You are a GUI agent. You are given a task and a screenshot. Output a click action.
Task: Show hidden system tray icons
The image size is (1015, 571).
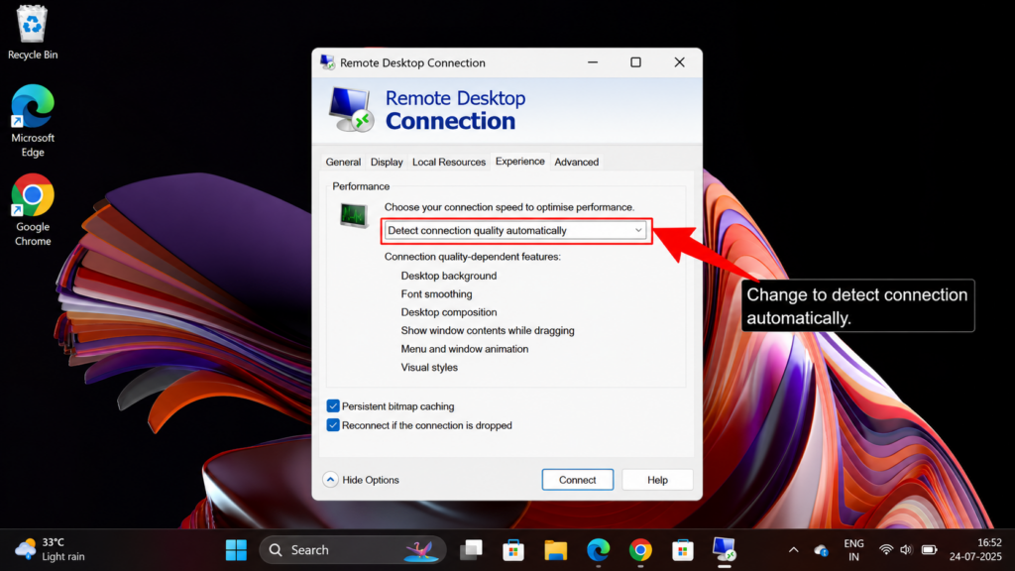794,550
